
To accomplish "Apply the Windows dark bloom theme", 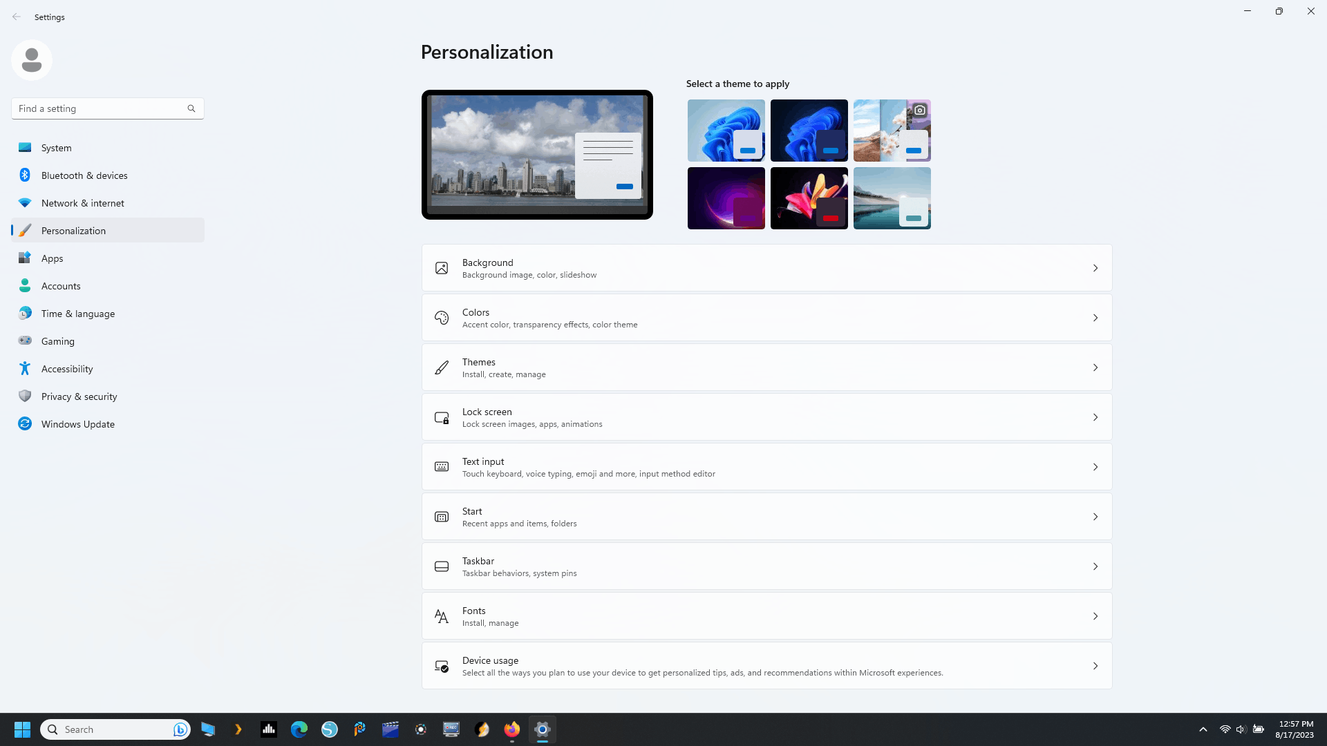I will click(809, 130).
